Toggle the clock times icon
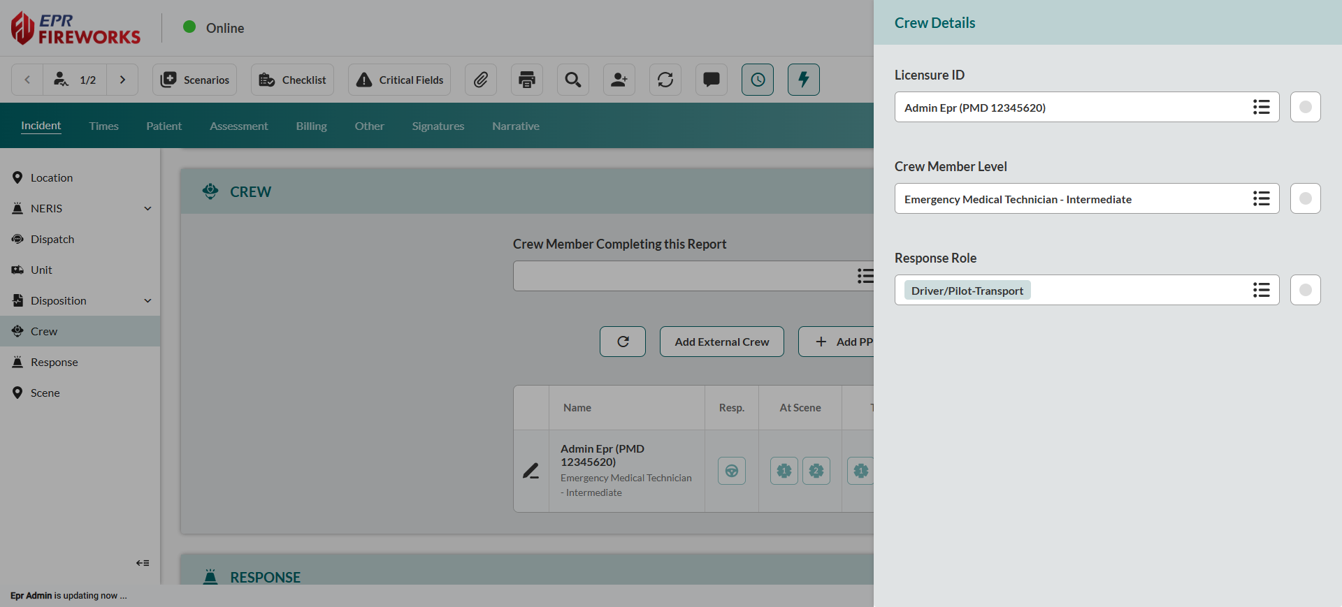Image resolution: width=1342 pixels, height=607 pixels. click(x=758, y=80)
